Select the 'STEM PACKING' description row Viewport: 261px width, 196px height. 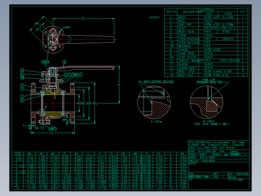189,39
